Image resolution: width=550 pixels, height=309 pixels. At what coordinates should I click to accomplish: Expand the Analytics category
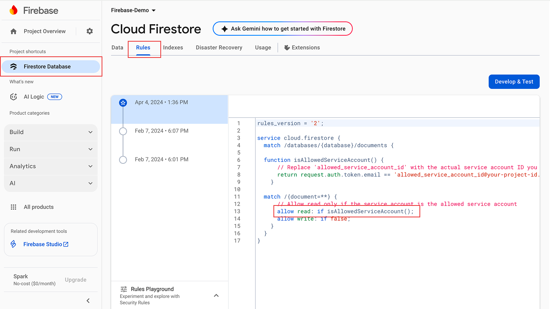pyautogui.click(x=51, y=166)
